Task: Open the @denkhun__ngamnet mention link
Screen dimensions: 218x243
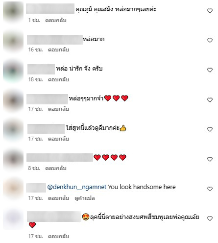Action: (77, 187)
